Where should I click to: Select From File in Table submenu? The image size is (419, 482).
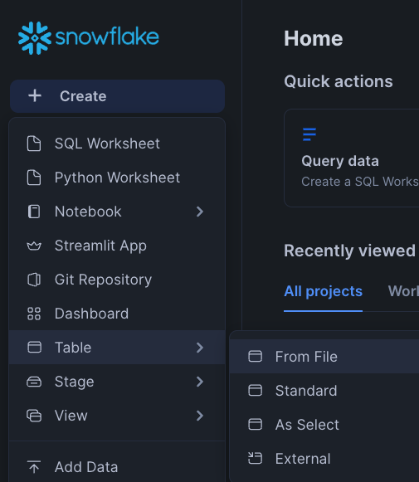click(324, 357)
